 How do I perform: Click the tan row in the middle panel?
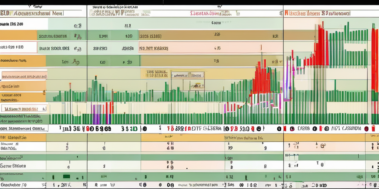tap(211, 35)
